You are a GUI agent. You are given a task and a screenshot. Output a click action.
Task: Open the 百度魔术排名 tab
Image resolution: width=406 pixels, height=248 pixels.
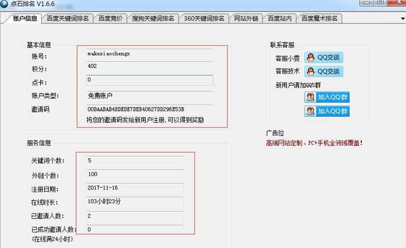click(x=319, y=18)
